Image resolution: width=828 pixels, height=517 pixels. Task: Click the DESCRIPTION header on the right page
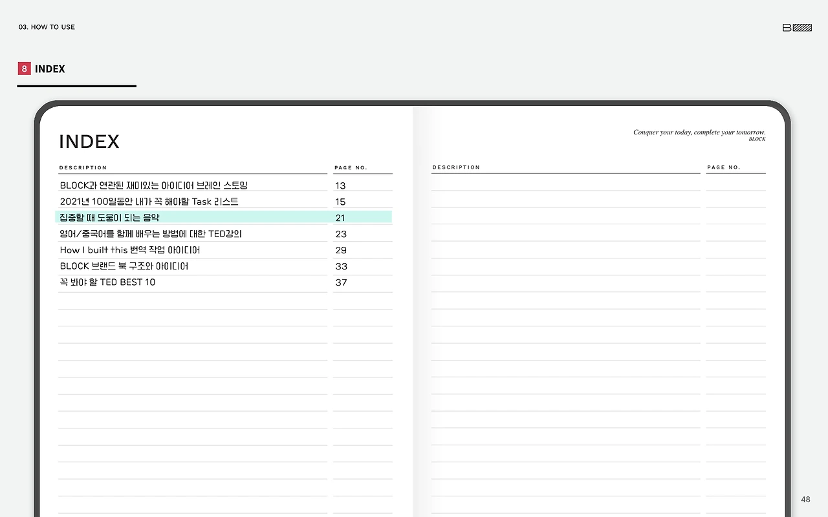(x=456, y=167)
